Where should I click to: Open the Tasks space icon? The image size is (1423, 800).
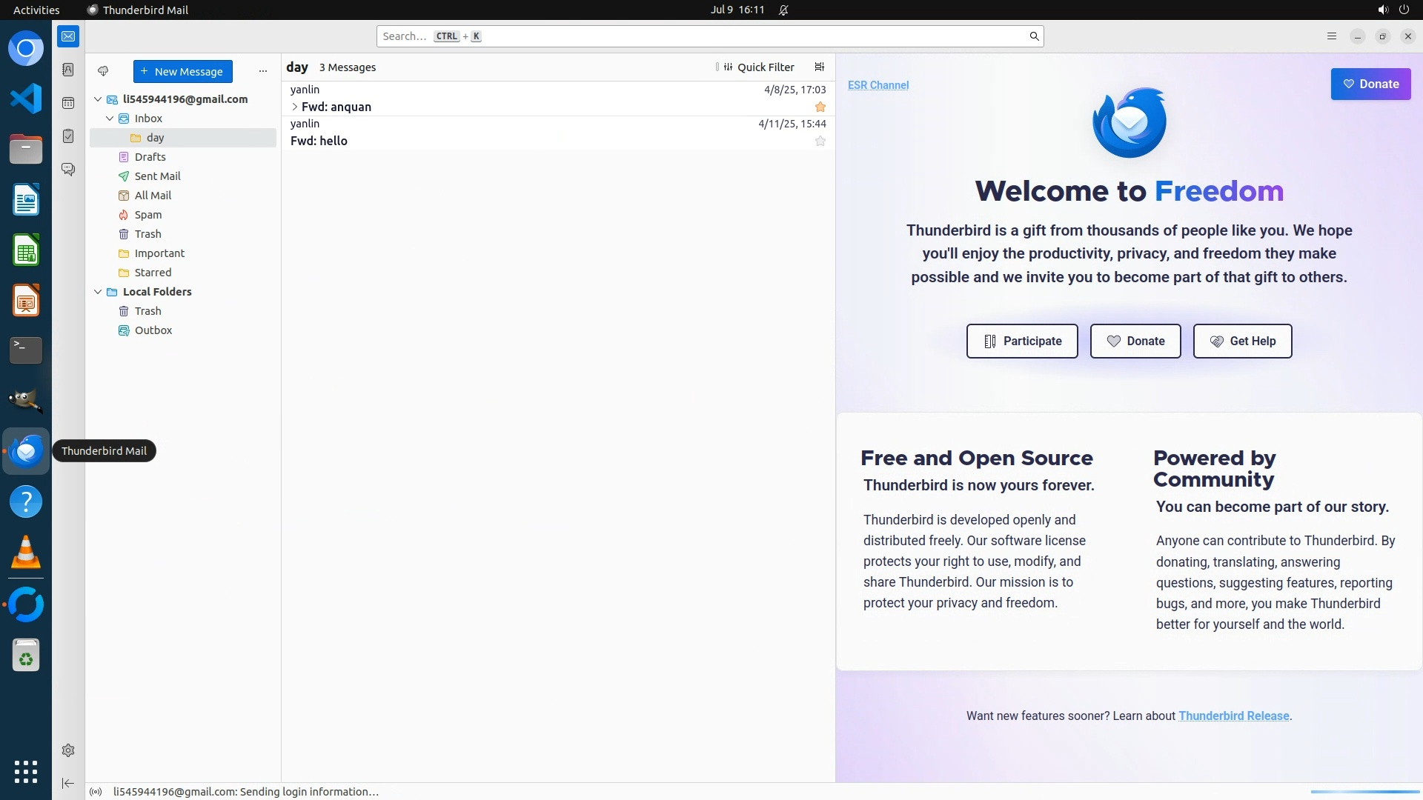[68, 136]
